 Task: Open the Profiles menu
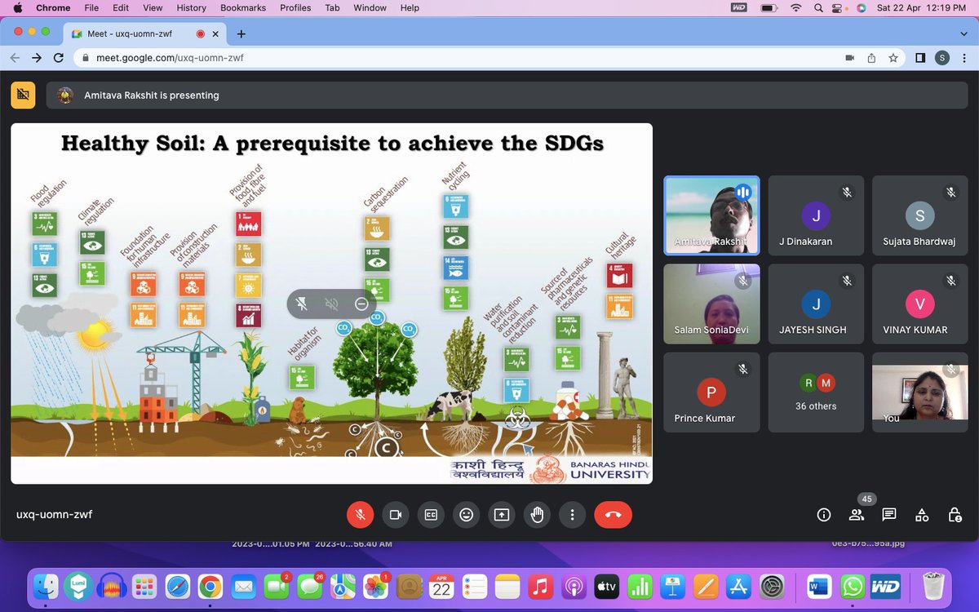click(x=295, y=8)
